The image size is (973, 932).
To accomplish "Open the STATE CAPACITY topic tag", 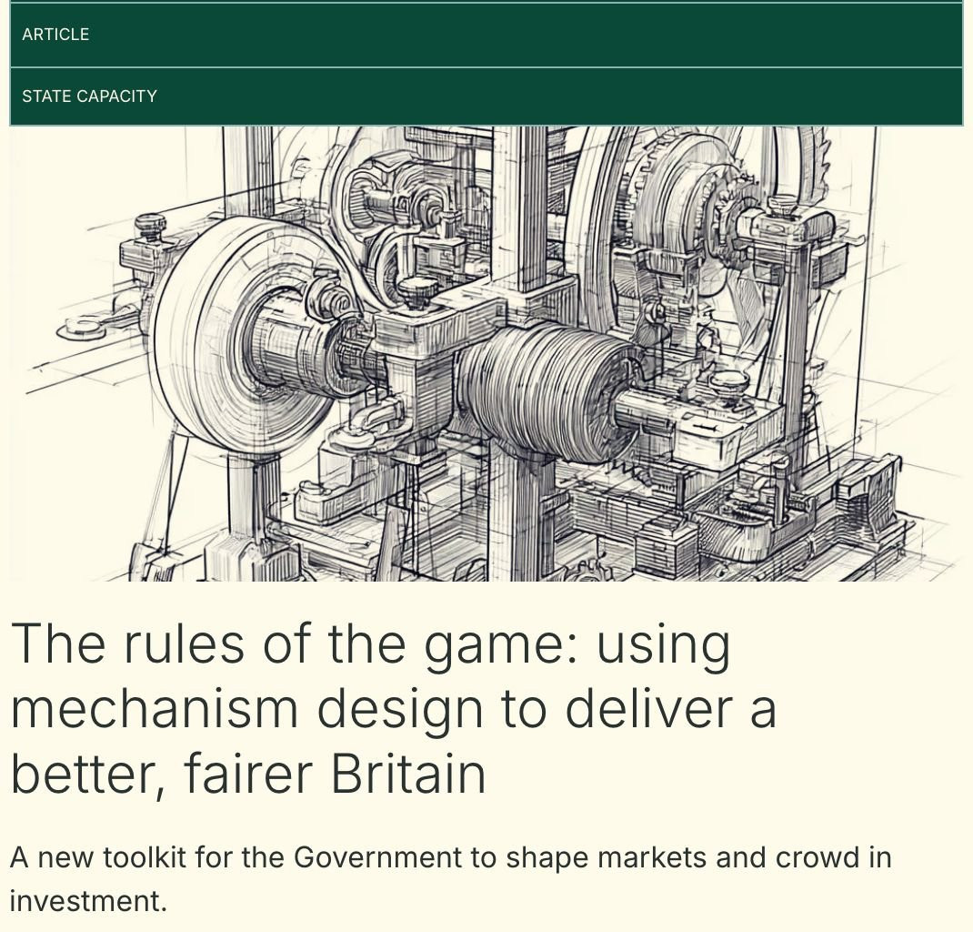I will tap(89, 96).
